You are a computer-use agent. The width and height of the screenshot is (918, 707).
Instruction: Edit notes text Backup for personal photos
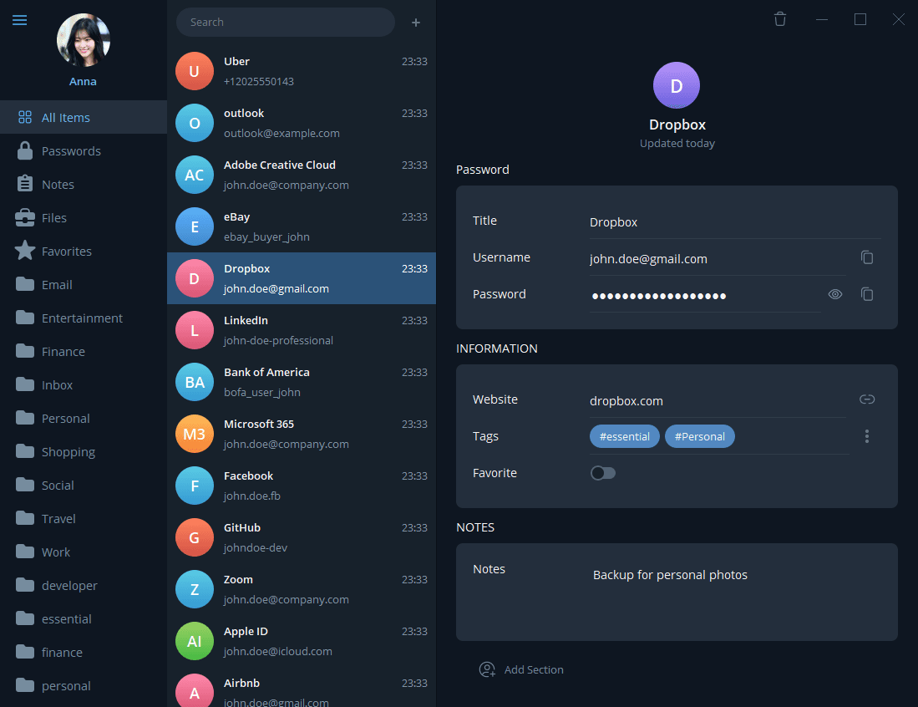point(670,575)
